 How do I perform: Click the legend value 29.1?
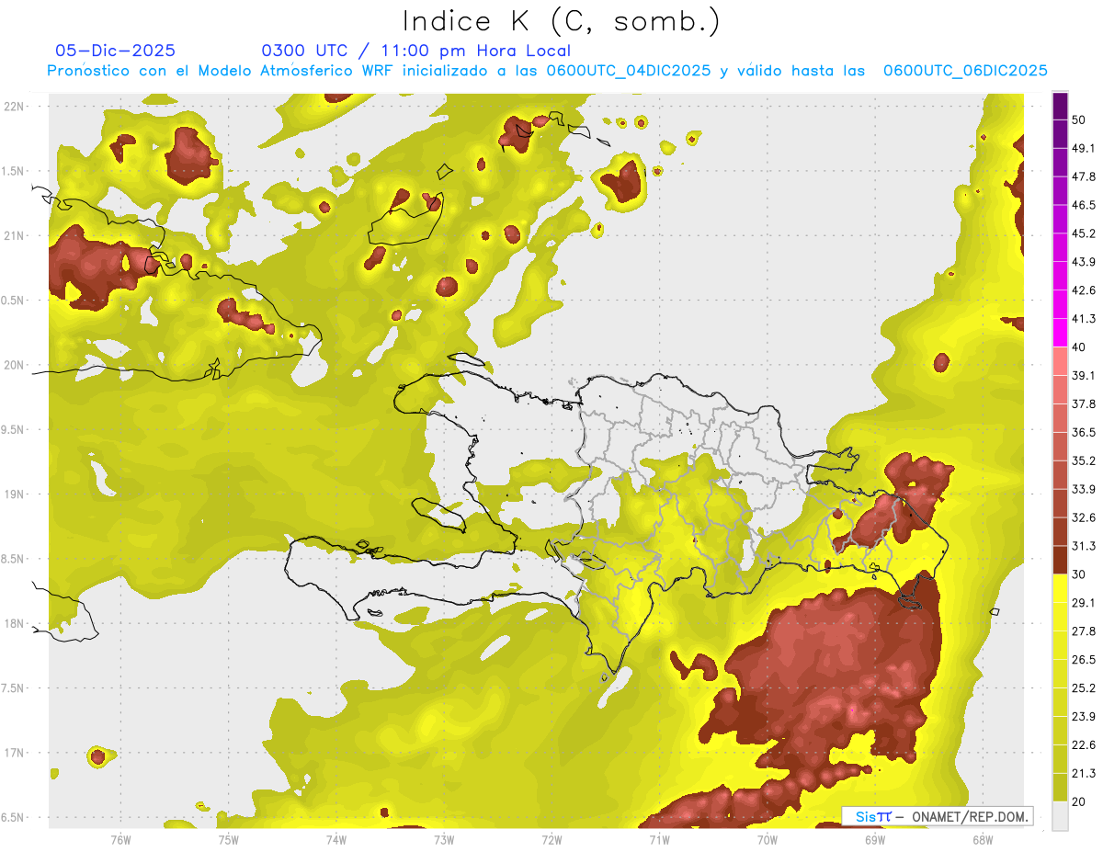coord(1083,603)
